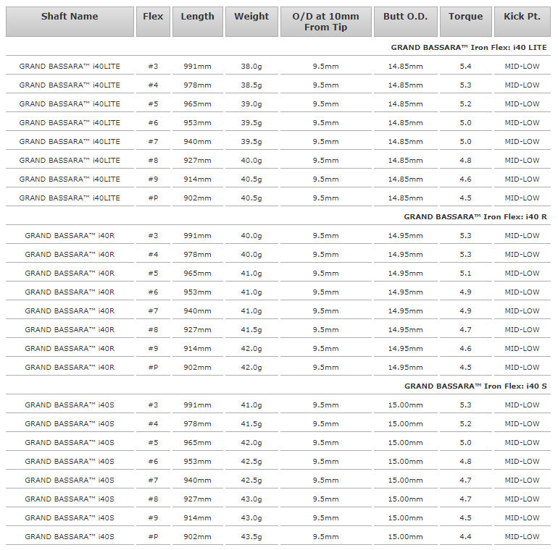558x550 pixels.
Task: Click the Torque column header
Action: pyautogui.click(x=465, y=22)
